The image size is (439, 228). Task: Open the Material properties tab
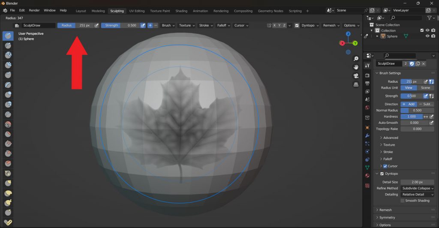coord(367,176)
